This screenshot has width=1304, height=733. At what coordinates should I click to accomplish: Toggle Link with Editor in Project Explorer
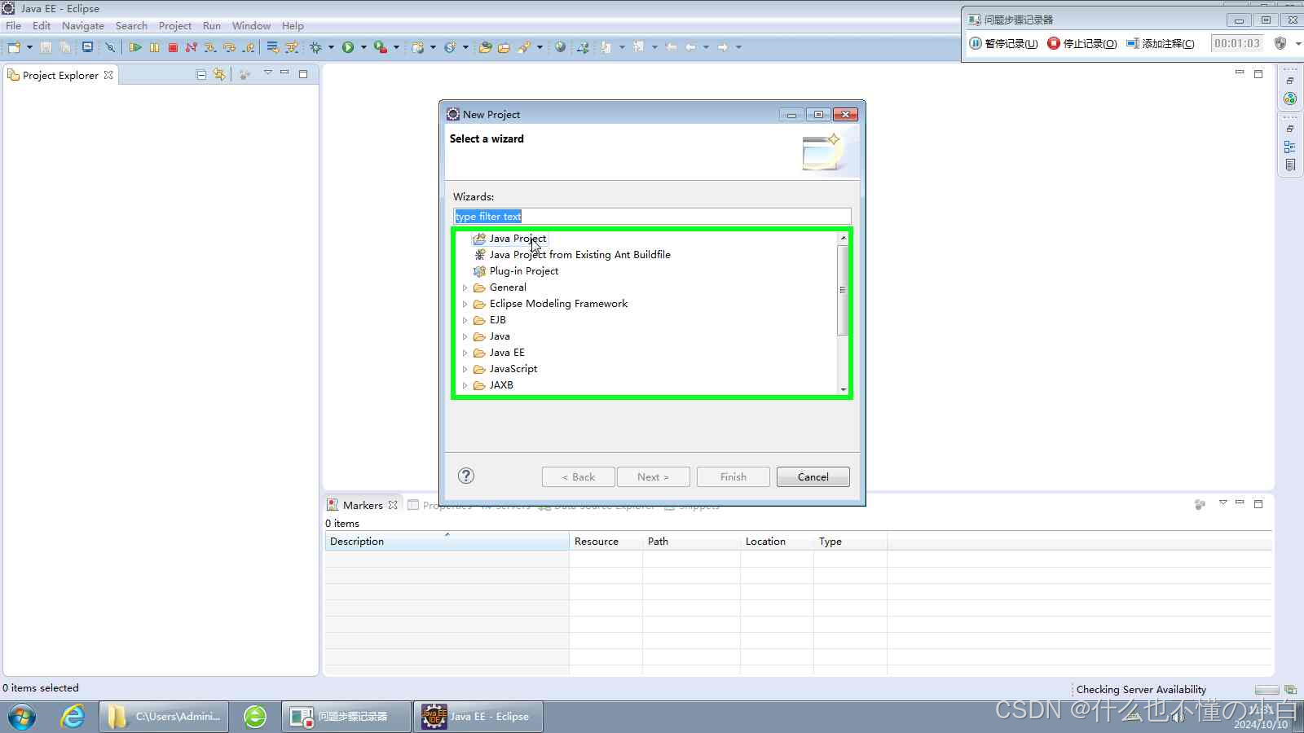click(x=219, y=74)
